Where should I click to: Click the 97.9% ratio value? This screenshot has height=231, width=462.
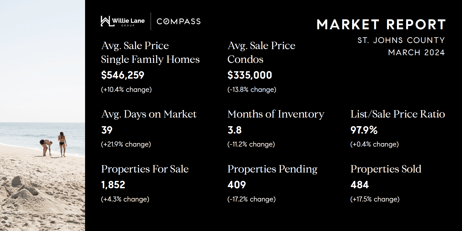[x=364, y=130]
